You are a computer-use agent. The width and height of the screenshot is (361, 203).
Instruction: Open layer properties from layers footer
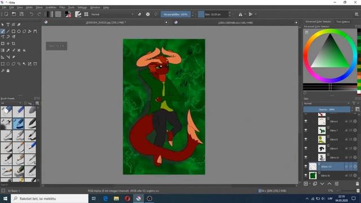(x=337, y=184)
